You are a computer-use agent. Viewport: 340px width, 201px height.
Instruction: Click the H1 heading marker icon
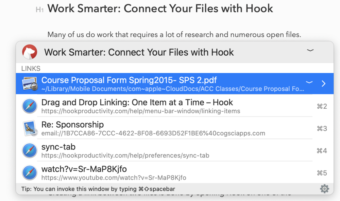(x=40, y=10)
